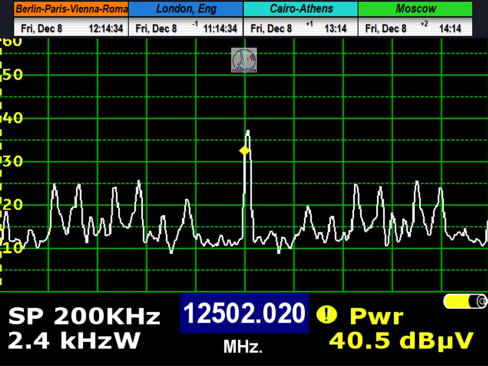This screenshot has height=366, width=488.
Task: Click the Moscow time 14:14
Action: click(450, 29)
